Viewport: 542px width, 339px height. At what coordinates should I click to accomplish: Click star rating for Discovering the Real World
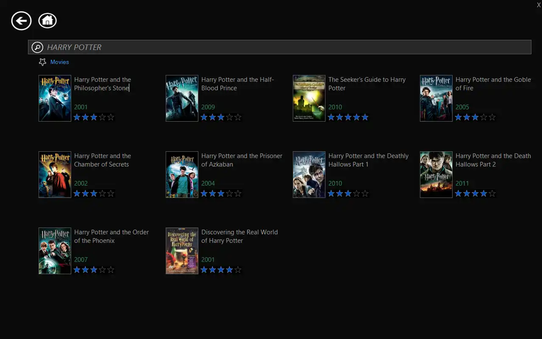pos(221,270)
